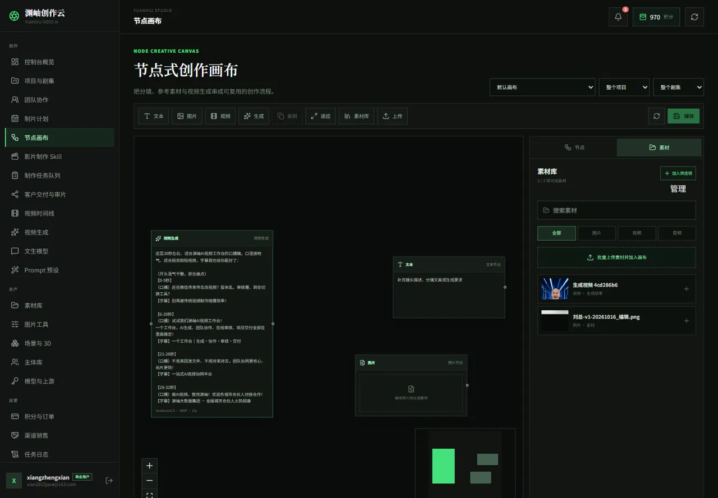718x498 pixels.
Task: Open the notification bell icon
Action: point(618,17)
